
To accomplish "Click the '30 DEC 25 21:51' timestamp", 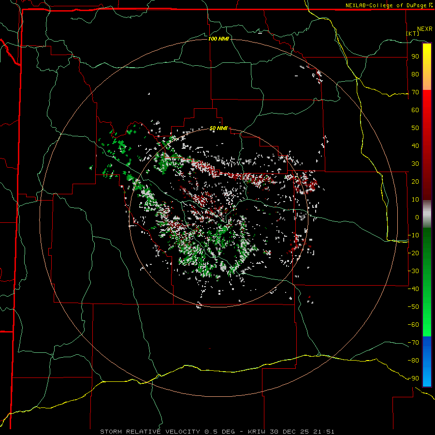I will click(x=302, y=432).
